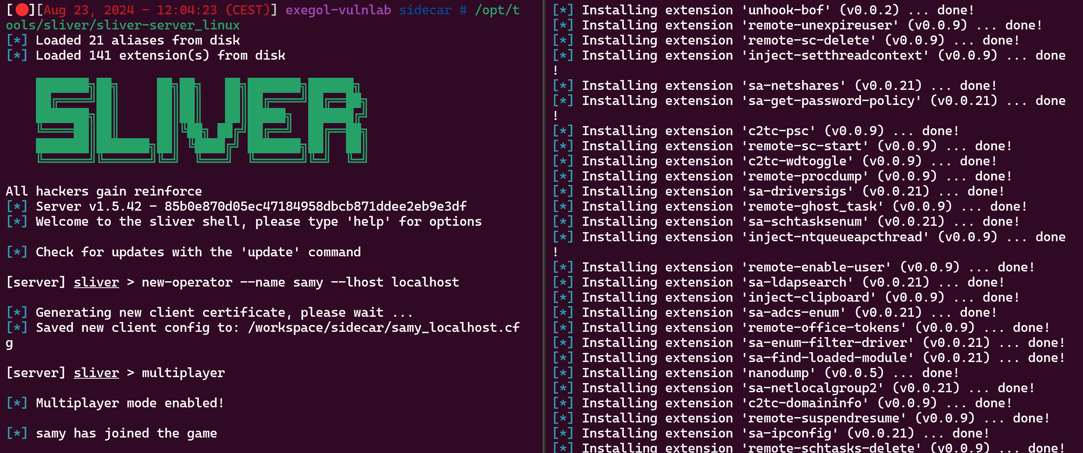
Task: Click the Server v1.5.42 version line
Action: pyautogui.click(x=236, y=206)
